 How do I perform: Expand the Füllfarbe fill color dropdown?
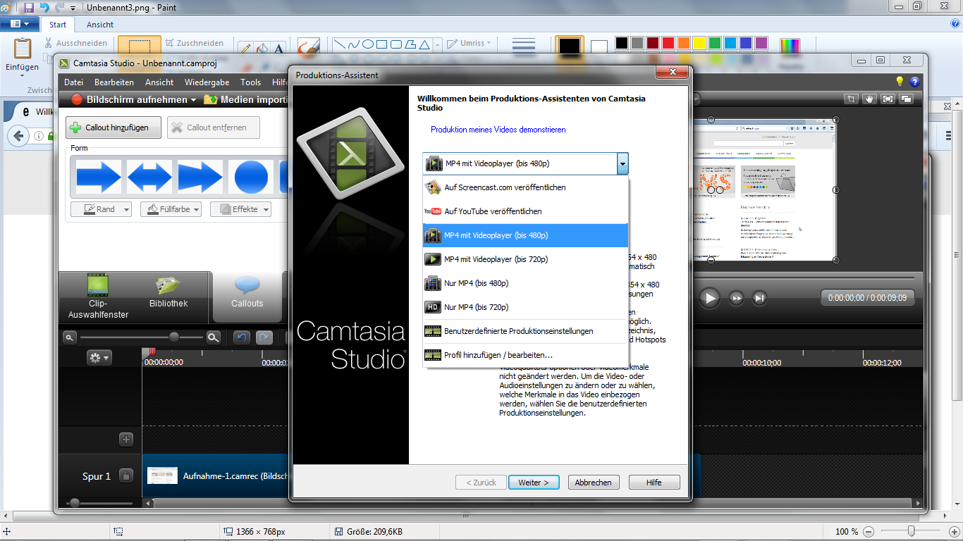tap(171, 209)
